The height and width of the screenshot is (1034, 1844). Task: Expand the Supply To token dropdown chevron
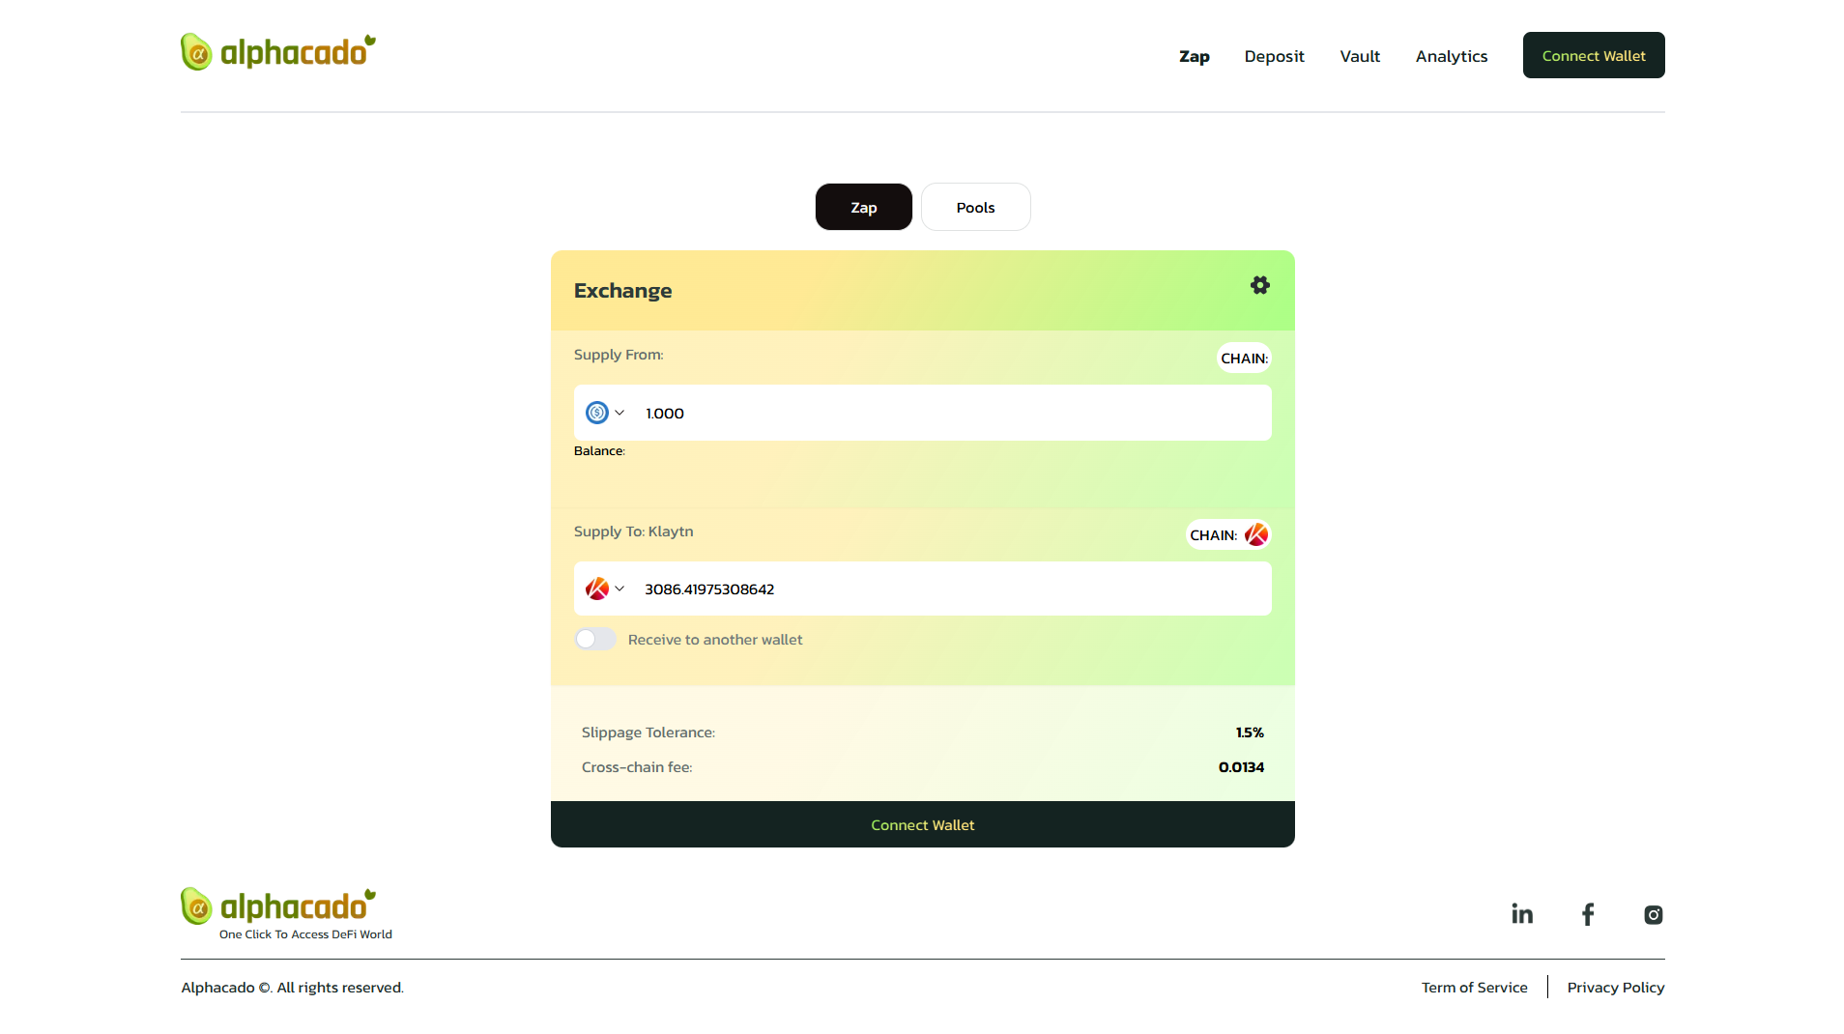click(x=619, y=589)
